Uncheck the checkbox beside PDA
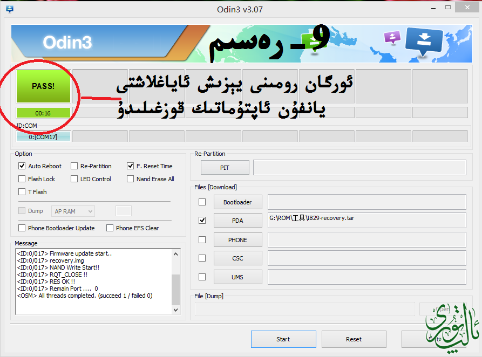 [202, 220]
